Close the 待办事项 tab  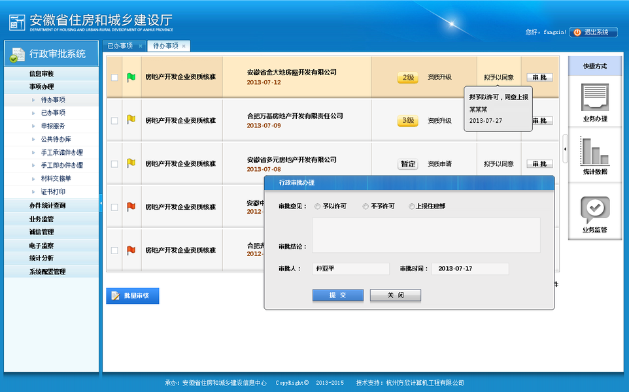pyautogui.click(x=184, y=46)
